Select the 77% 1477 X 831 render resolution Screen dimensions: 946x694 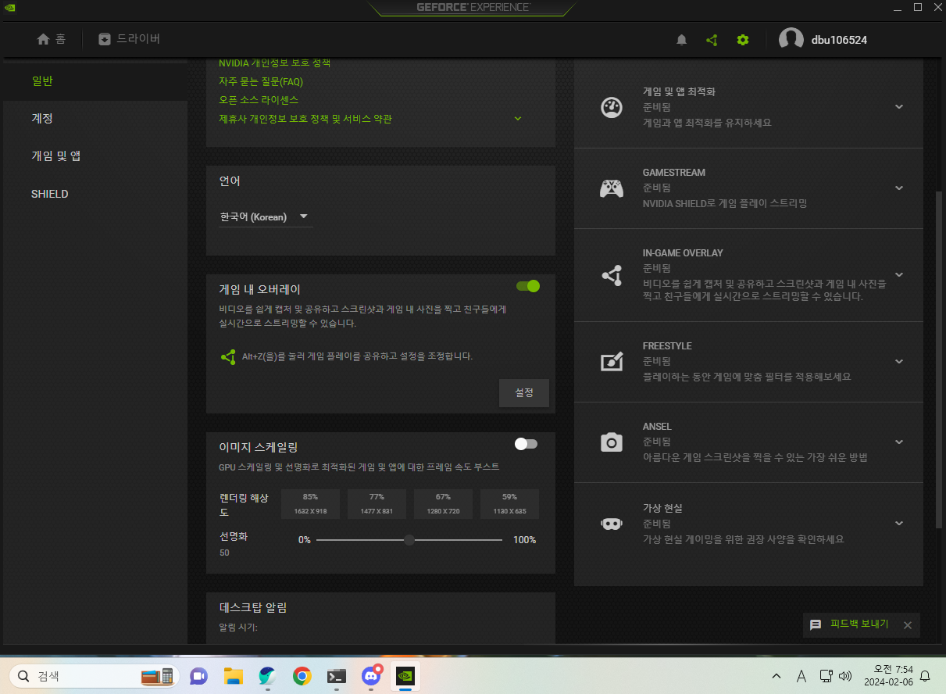point(377,504)
